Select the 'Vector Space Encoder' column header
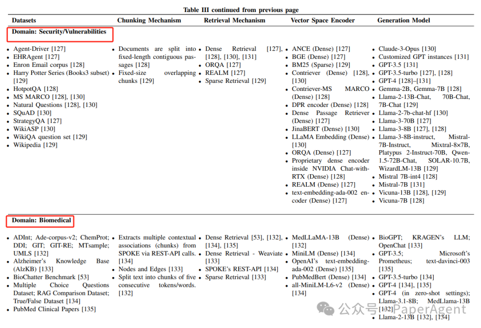The image size is (481, 328). click(x=323, y=20)
